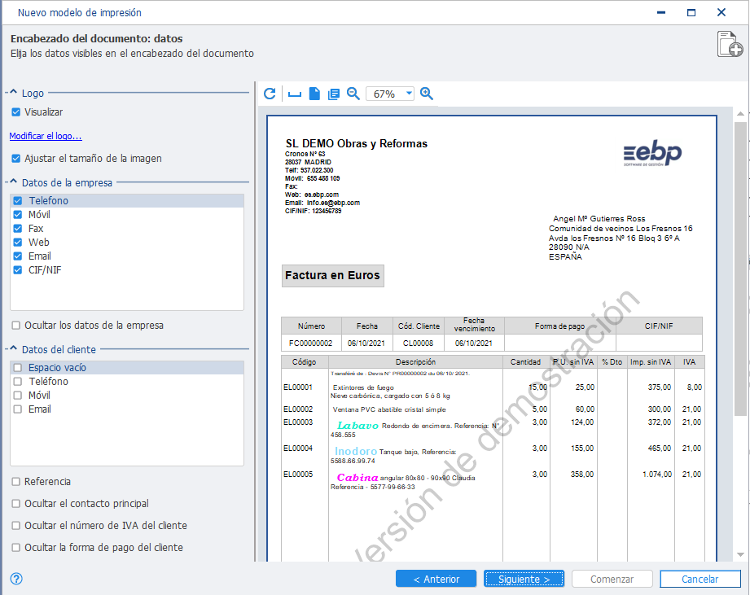Go back with the Anterior button

[x=436, y=579]
